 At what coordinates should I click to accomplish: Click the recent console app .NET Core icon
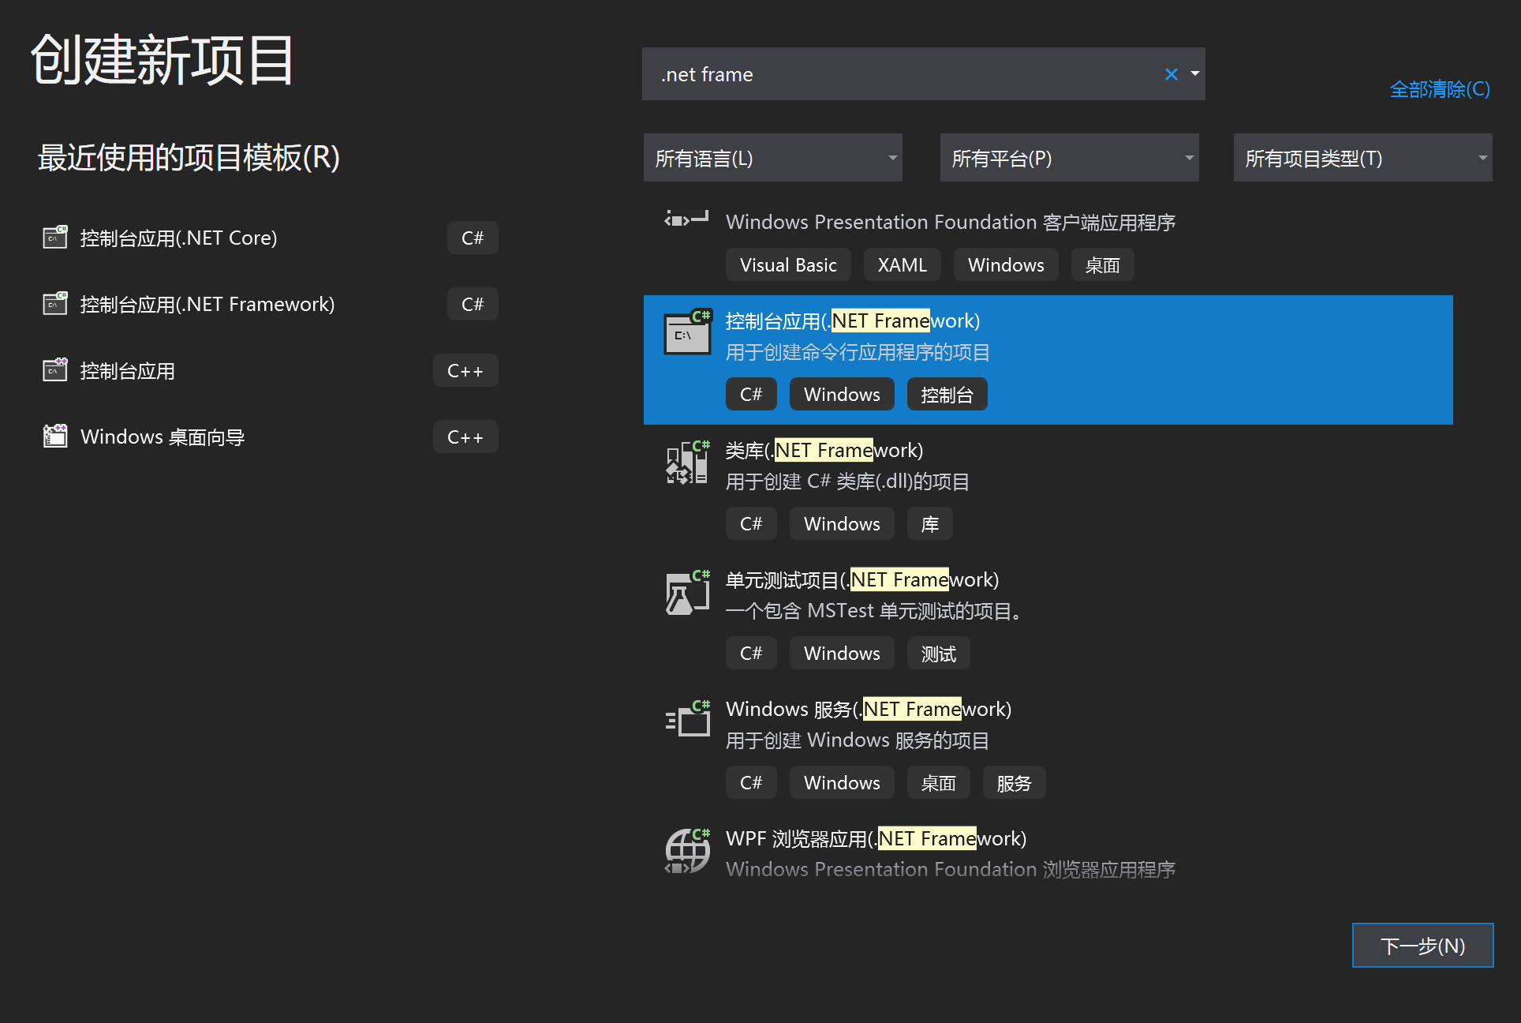pos(55,238)
